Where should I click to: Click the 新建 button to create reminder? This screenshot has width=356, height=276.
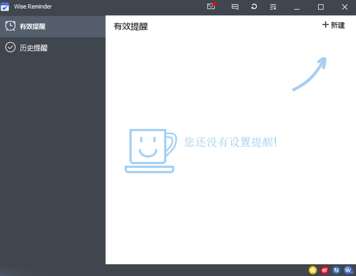tap(333, 25)
